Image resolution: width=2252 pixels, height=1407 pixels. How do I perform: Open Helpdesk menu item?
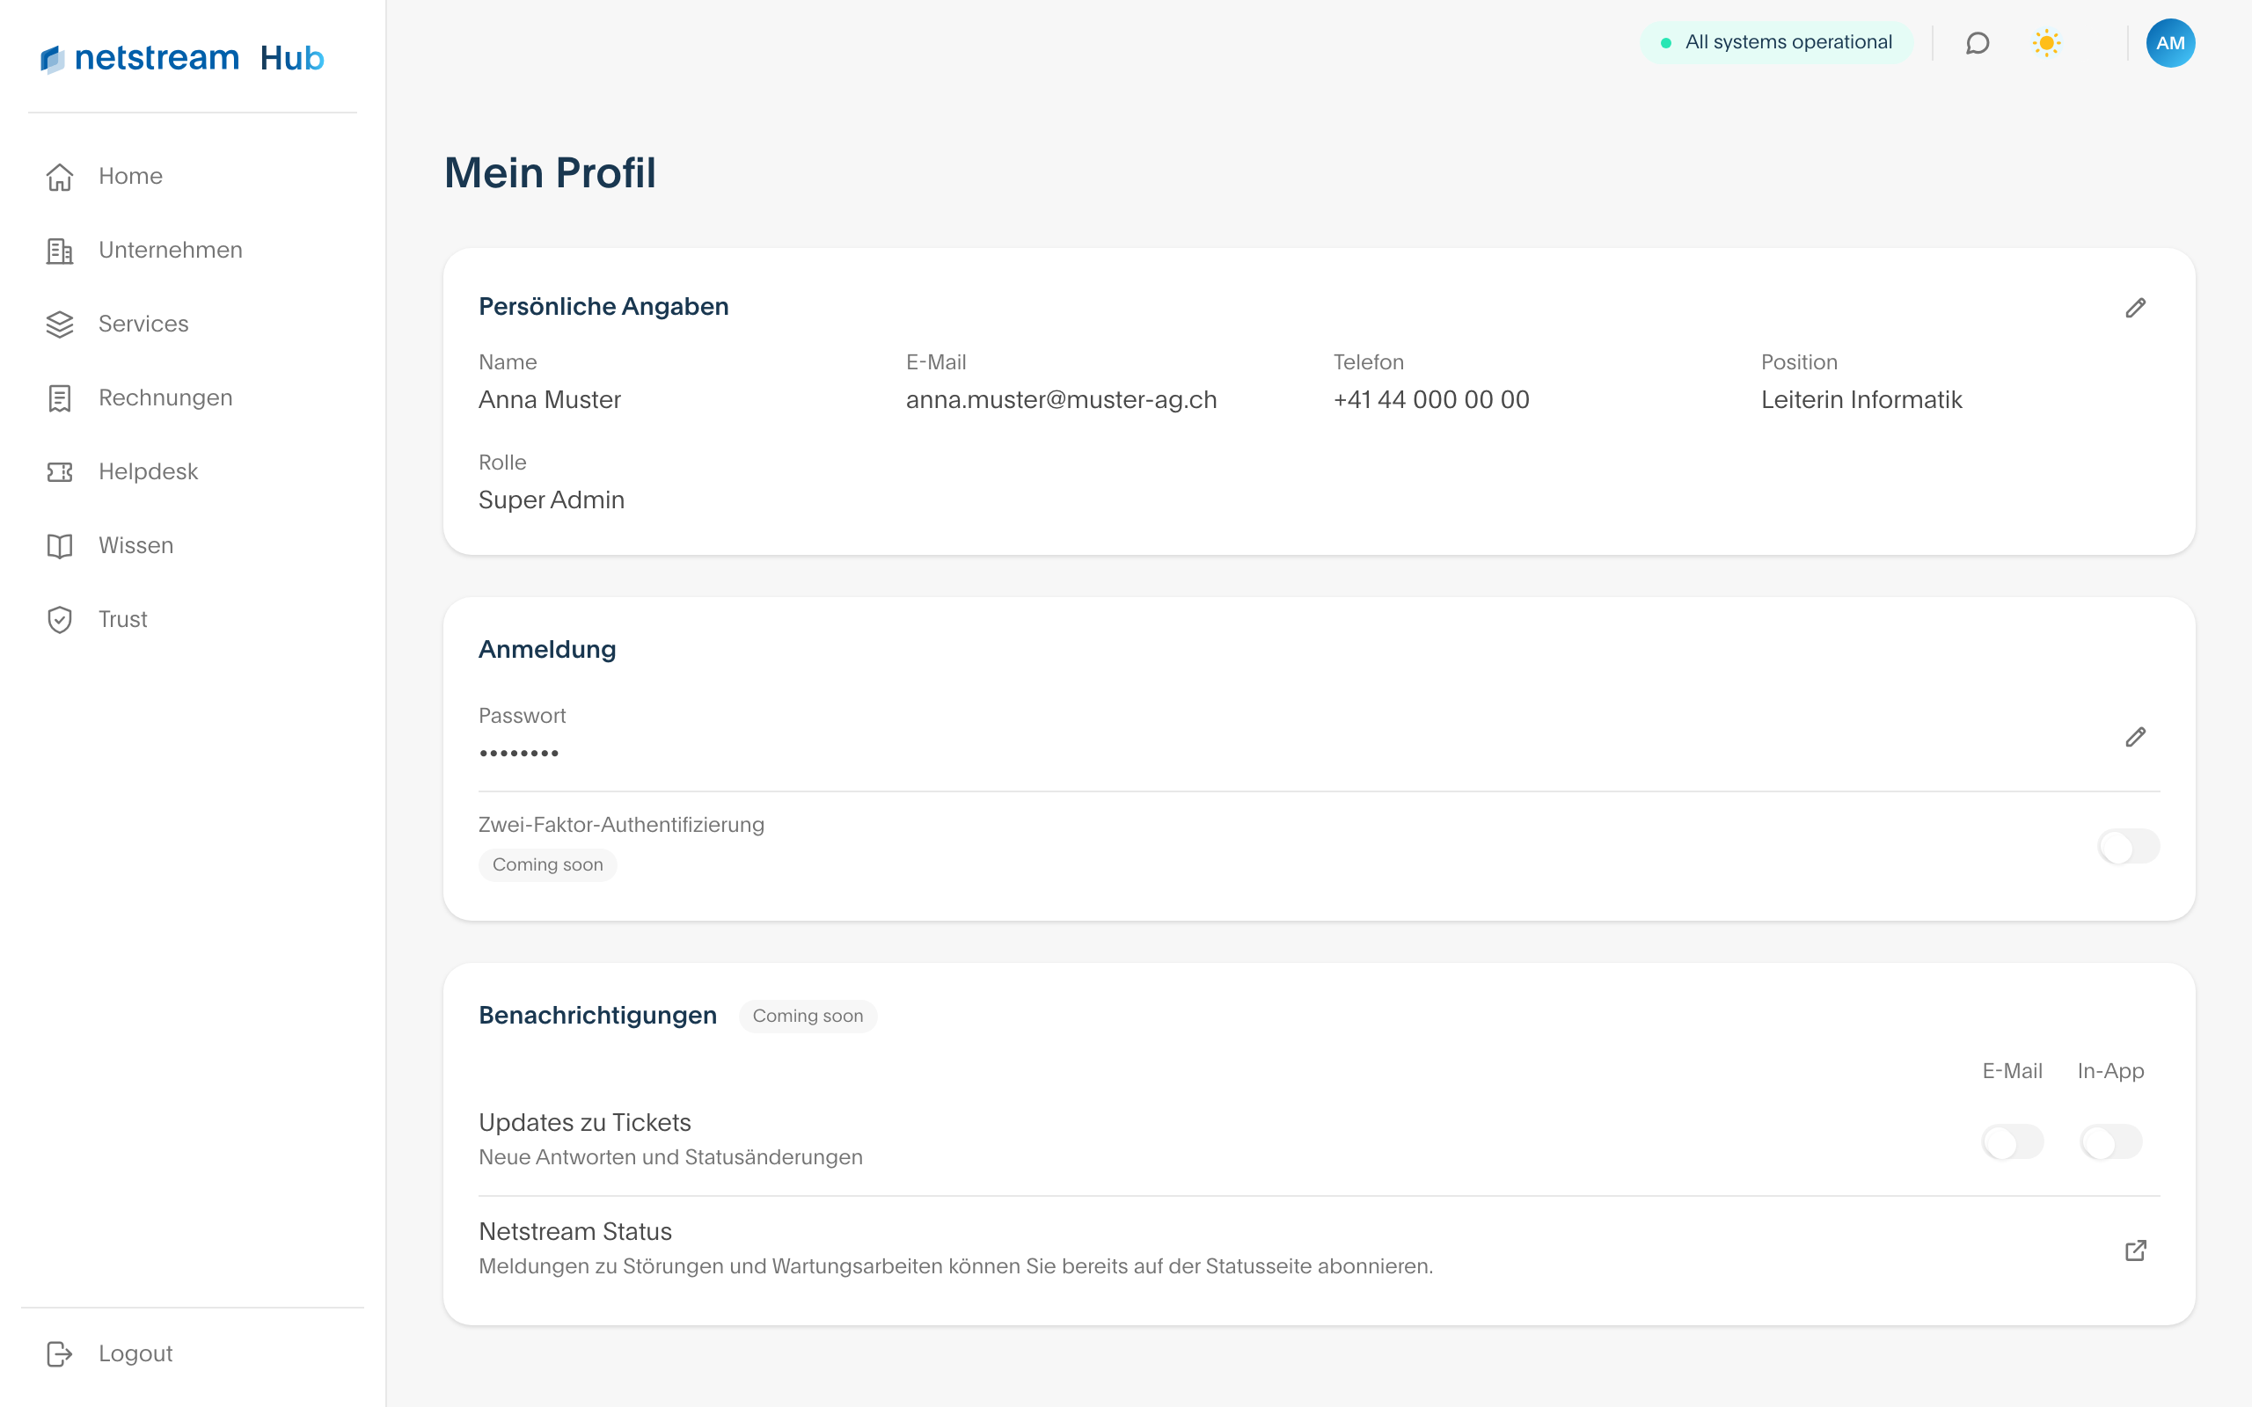(148, 472)
